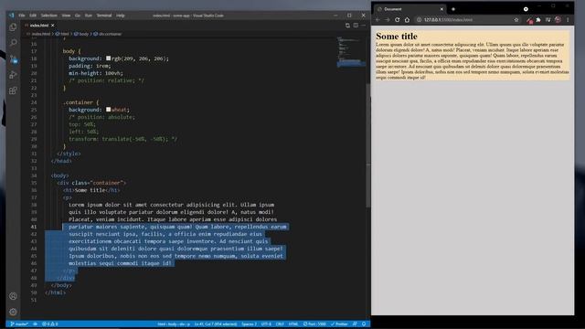
Task: Open the Accounts icon in activity bar
Action: pyautogui.click(x=13, y=296)
